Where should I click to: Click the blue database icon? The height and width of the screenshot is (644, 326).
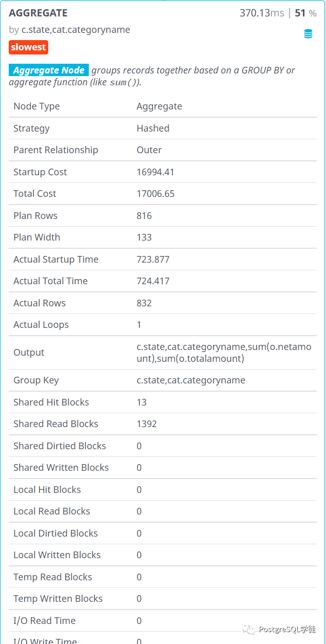coord(308,34)
